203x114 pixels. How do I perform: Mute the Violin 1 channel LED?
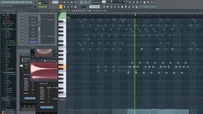click(x=19, y=19)
